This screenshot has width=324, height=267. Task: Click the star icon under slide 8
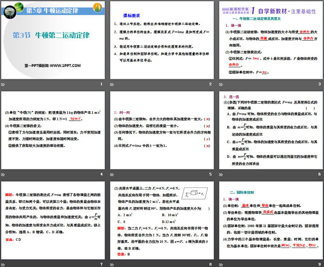pyautogui.click(x=112, y=264)
